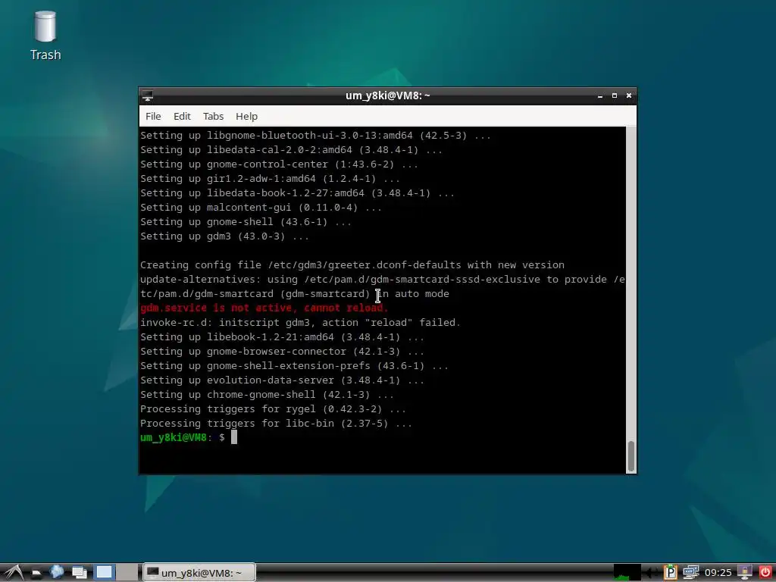This screenshot has height=582, width=776.
Task: Open the network connections tray icon
Action: click(691, 573)
